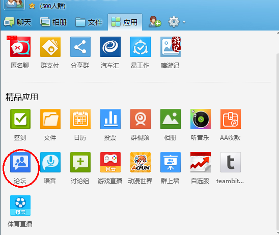The width and height of the screenshot is (279, 235).
Task: Open the teambit... app
Action: click(231, 162)
